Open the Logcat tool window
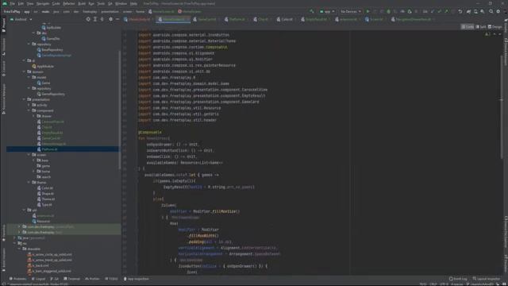Viewport: 508px width, 286px height. click(x=39, y=279)
